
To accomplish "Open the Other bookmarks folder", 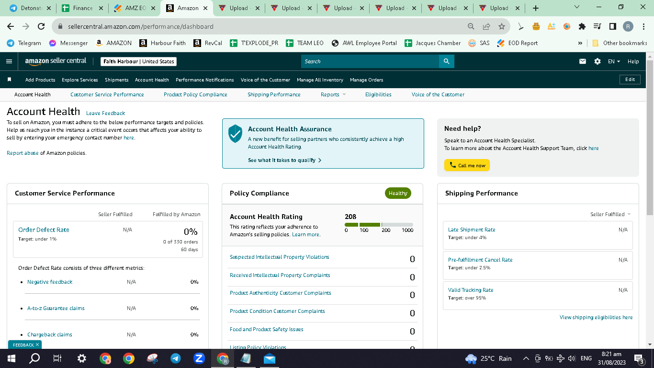I will [620, 43].
